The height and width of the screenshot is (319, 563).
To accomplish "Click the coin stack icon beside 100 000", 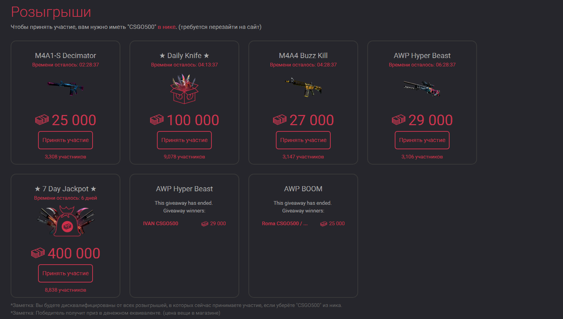I will tap(157, 120).
